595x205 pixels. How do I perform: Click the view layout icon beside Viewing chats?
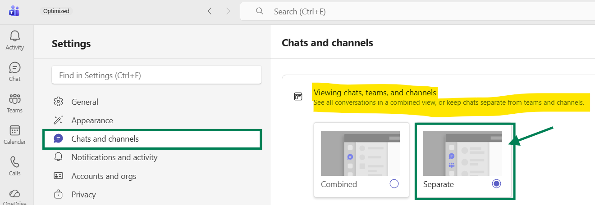pyautogui.click(x=298, y=97)
